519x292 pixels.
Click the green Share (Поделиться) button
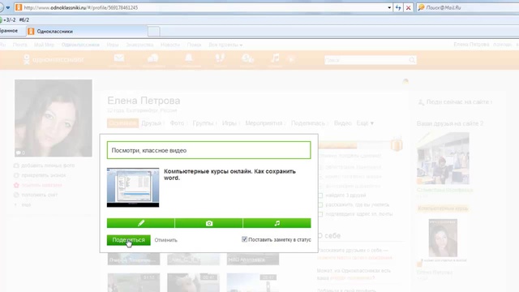point(128,240)
